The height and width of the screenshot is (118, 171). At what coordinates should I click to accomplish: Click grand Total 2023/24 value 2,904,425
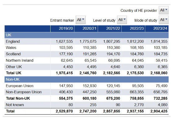(159, 111)
